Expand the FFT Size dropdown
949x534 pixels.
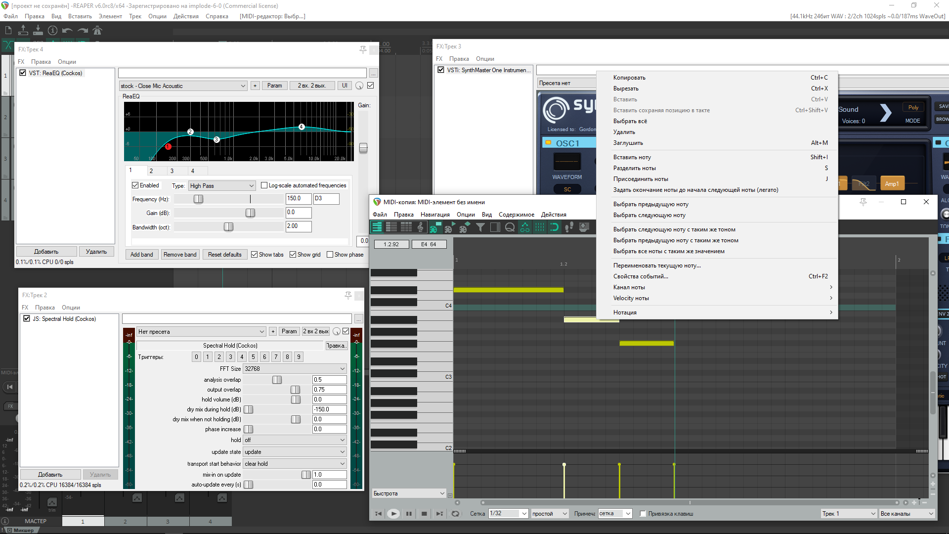[x=295, y=369]
